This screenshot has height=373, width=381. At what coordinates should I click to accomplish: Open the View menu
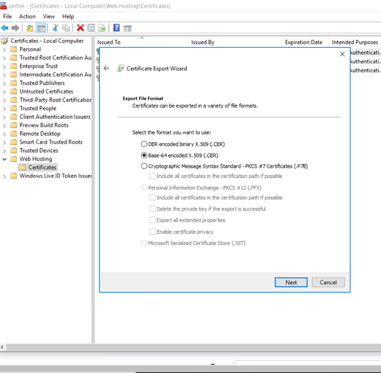coord(49,16)
